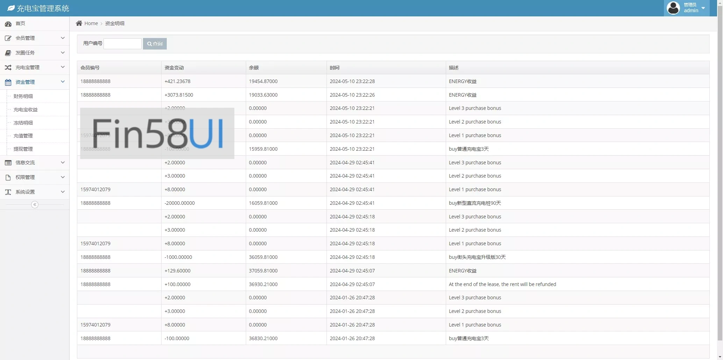Open 财务明细 submenu item
This screenshot has width=723, height=360.
click(23, 96)
